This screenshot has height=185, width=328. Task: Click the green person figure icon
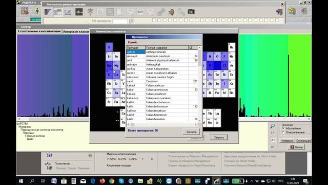[37, 11]
